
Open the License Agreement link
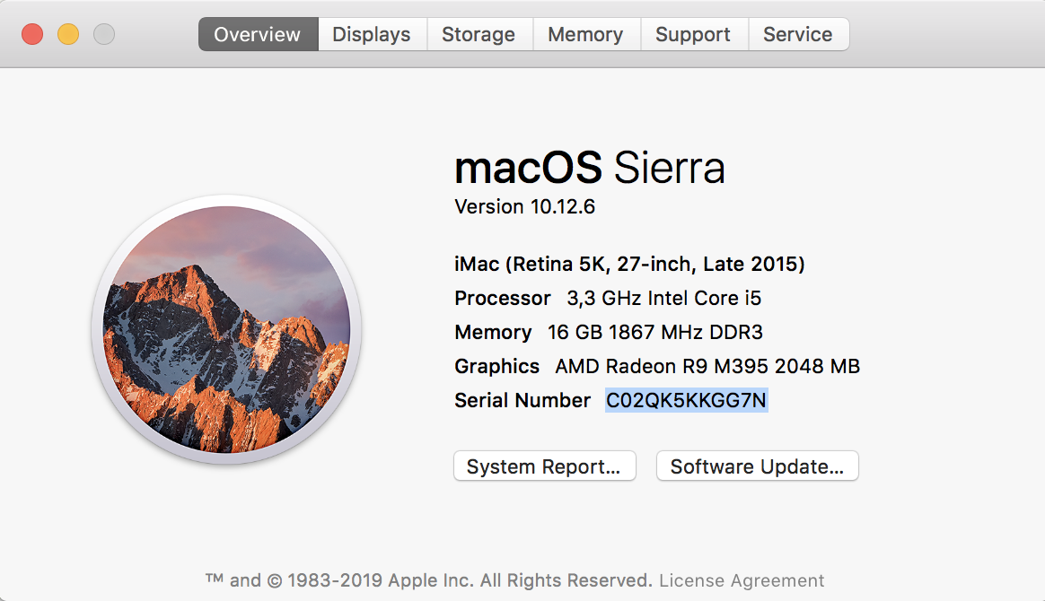pyautogui.click(x=742, y=580)
